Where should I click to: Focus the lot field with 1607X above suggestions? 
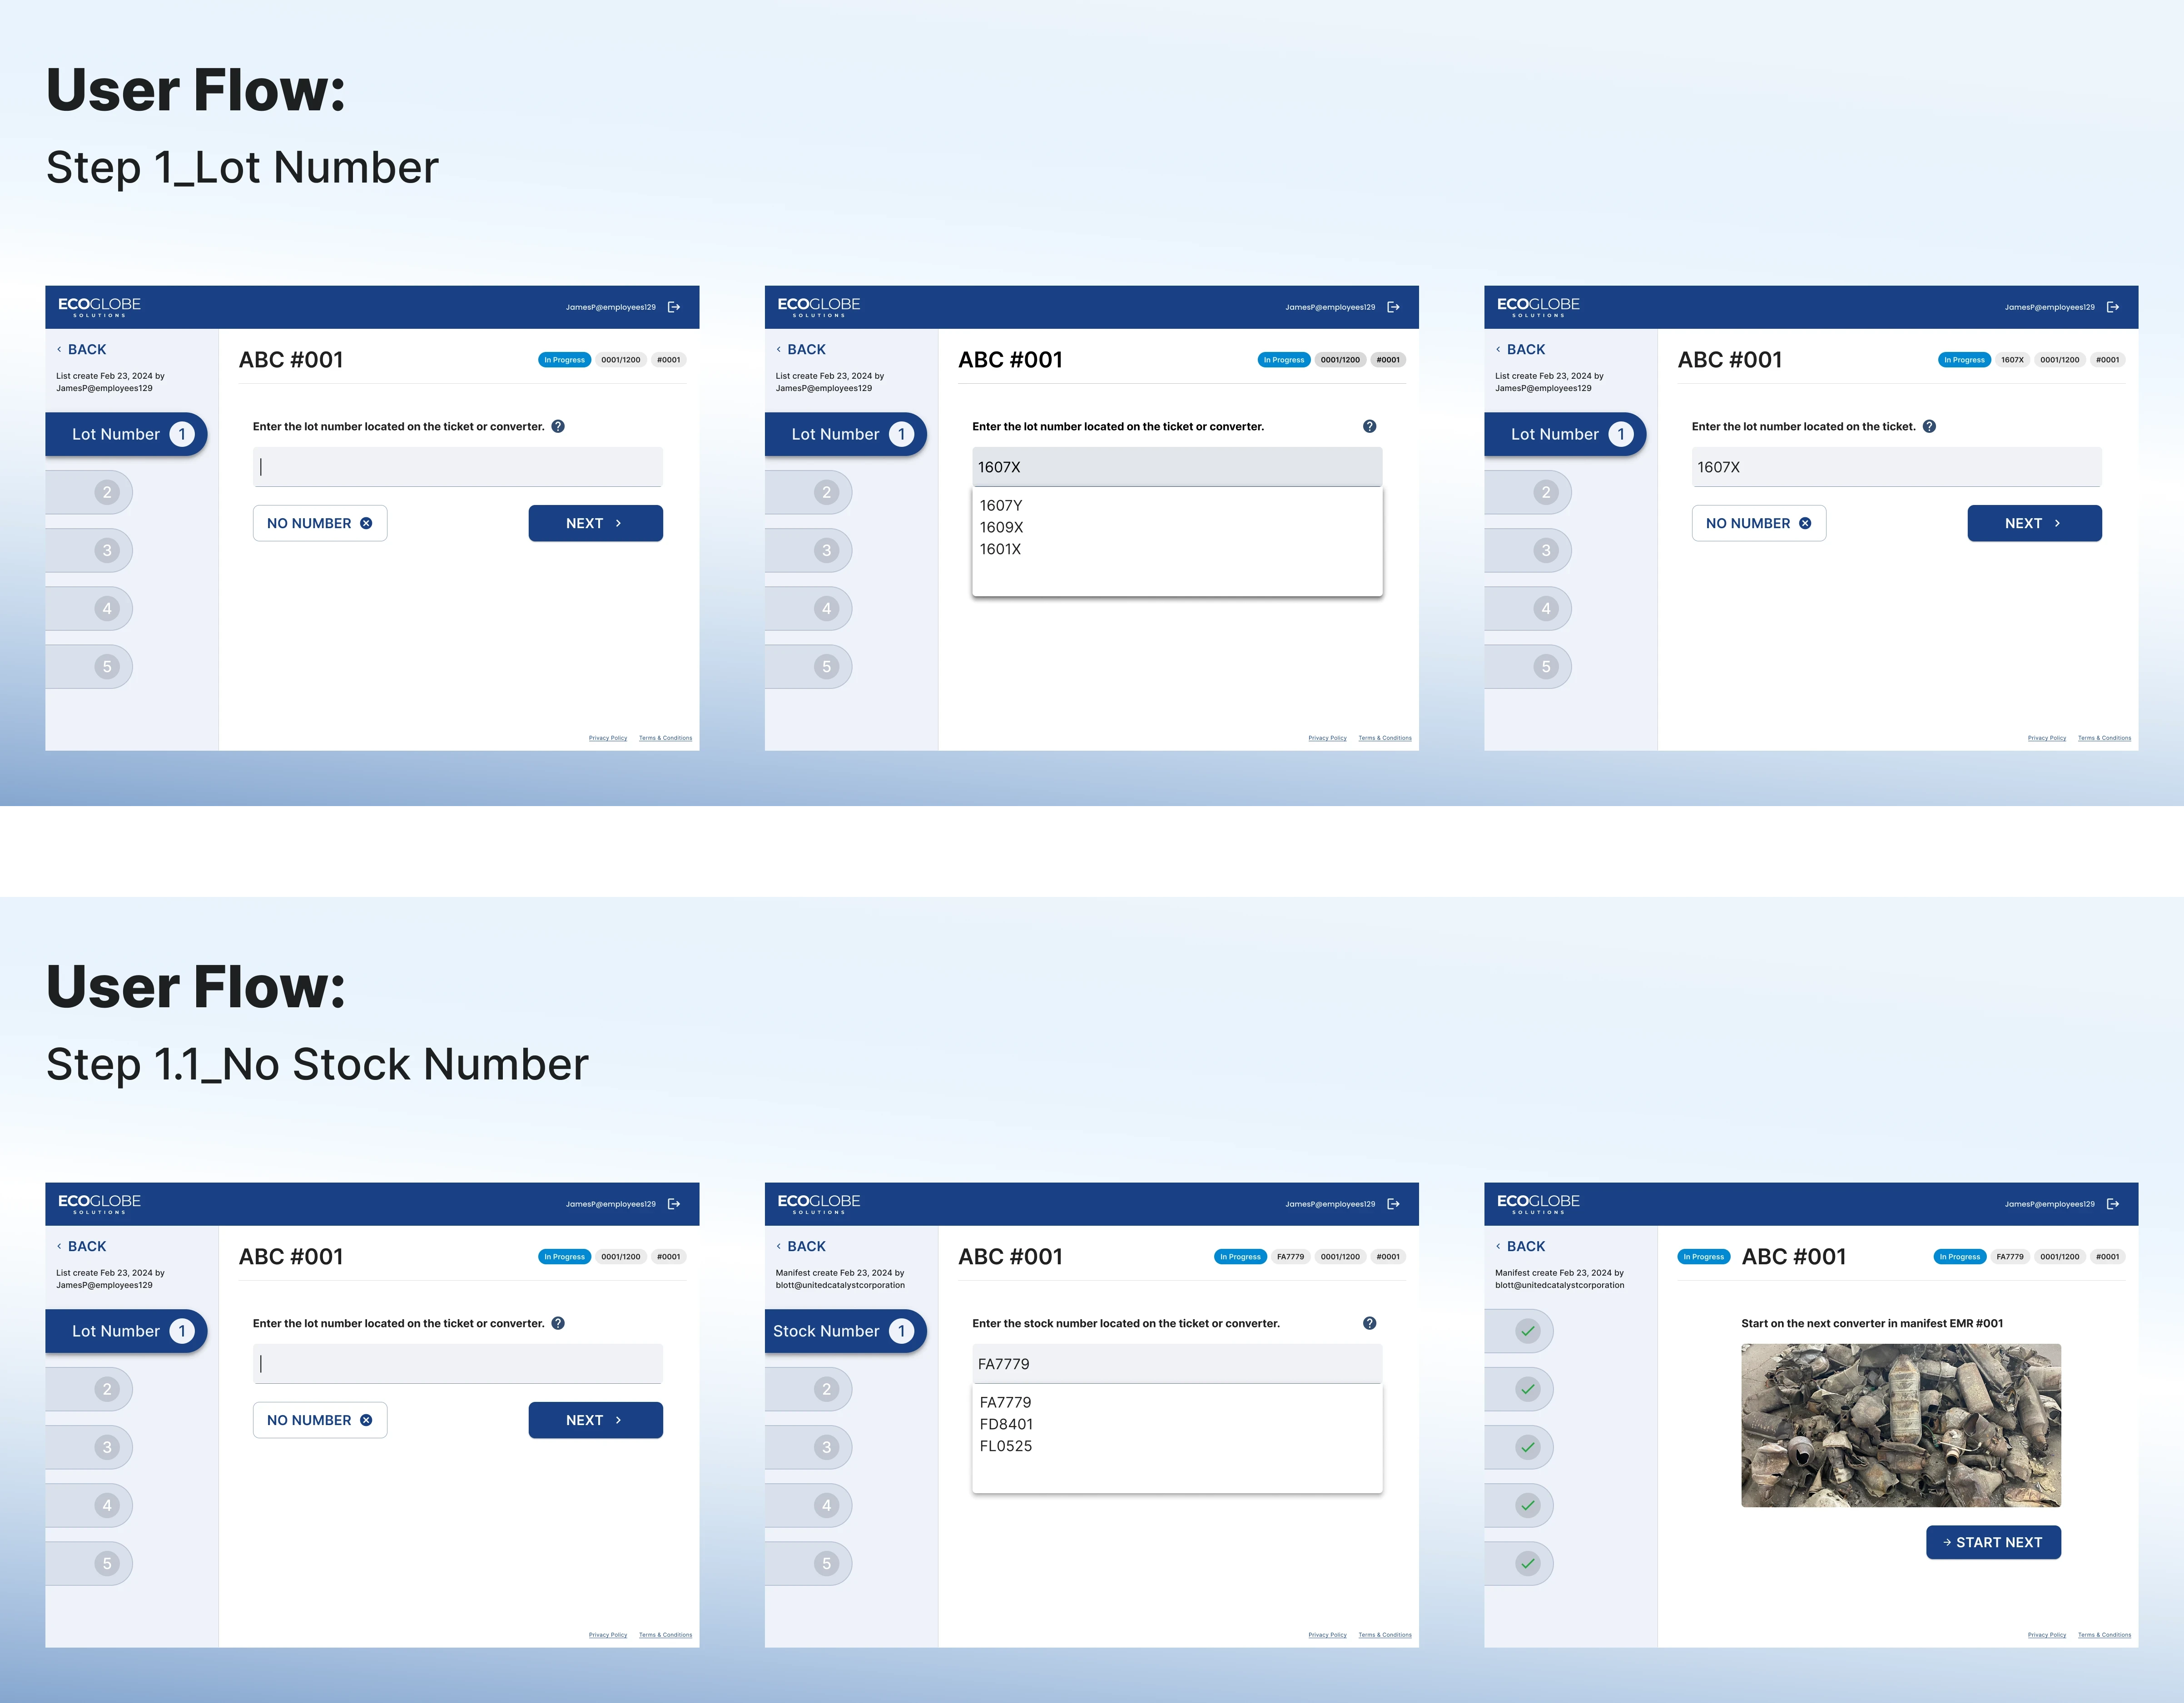click(x=1177, y=467)
